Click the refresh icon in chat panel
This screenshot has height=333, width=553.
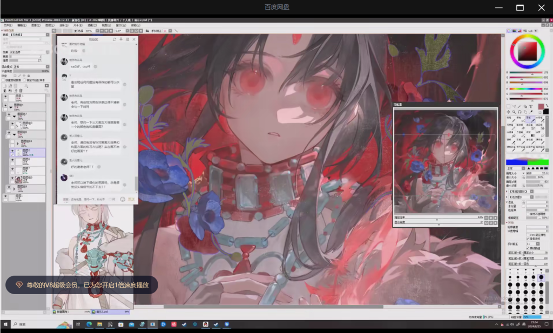click(114, 39)
